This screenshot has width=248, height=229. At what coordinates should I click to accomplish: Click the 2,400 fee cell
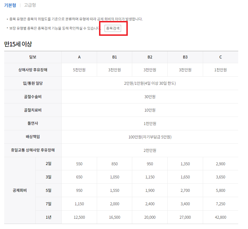click(150, 204)
